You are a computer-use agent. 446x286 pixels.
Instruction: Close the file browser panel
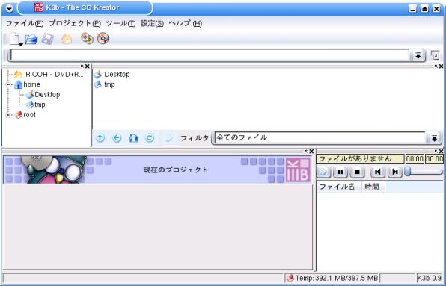click(442, 66)
